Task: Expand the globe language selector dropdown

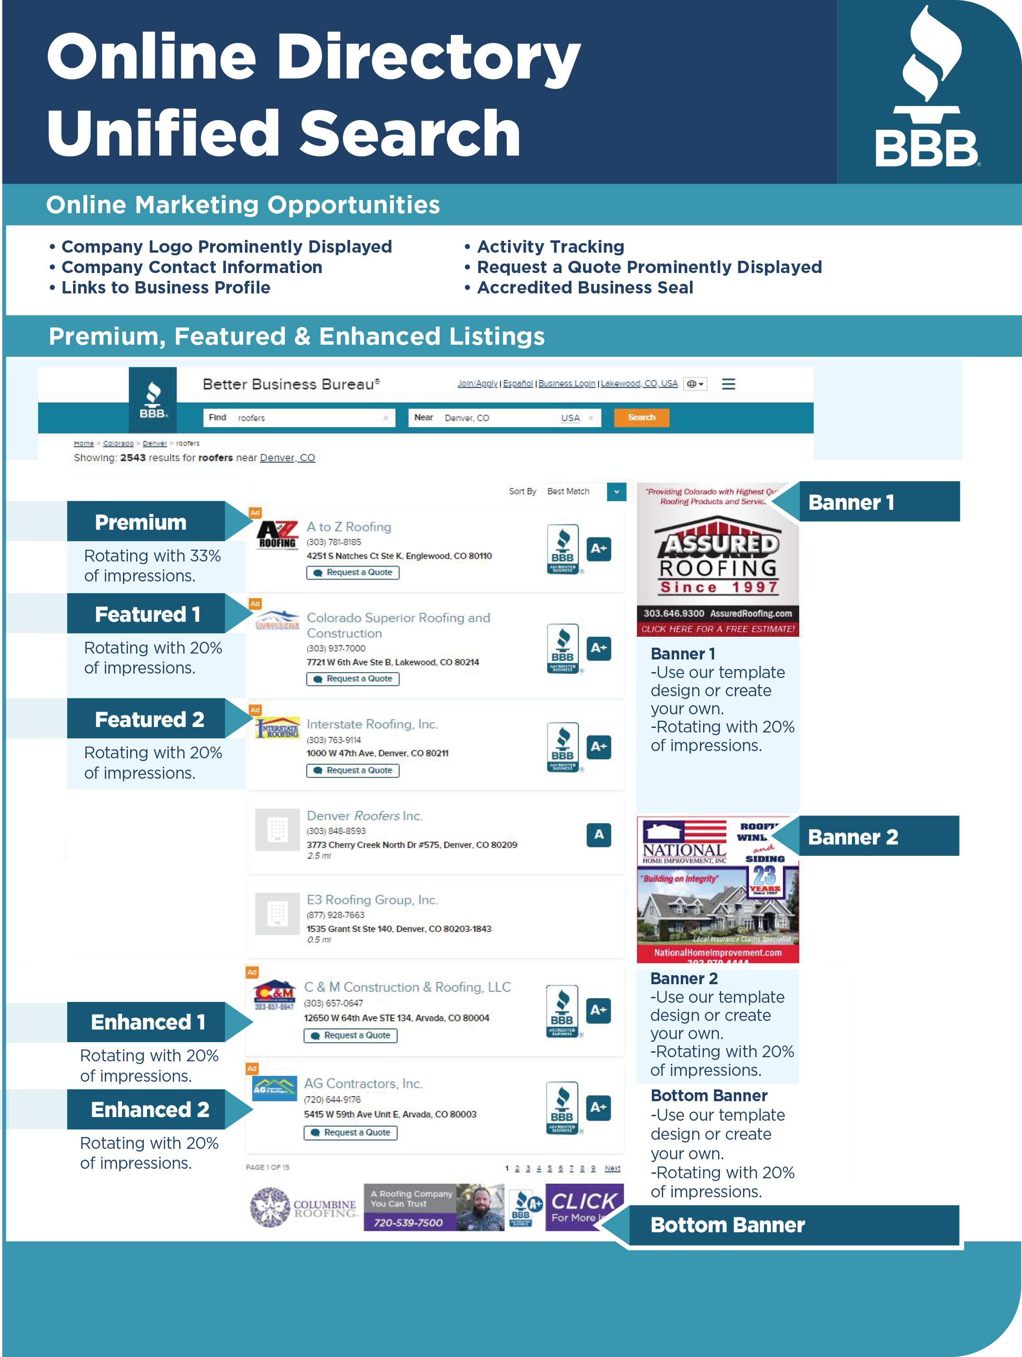Action: tap(695, 384)
